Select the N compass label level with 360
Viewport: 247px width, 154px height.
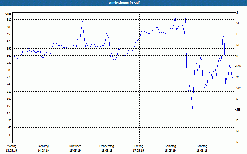click(237, 56)
